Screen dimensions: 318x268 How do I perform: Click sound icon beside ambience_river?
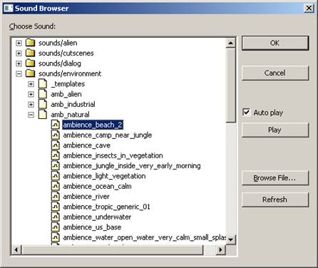tap(56, 196)
